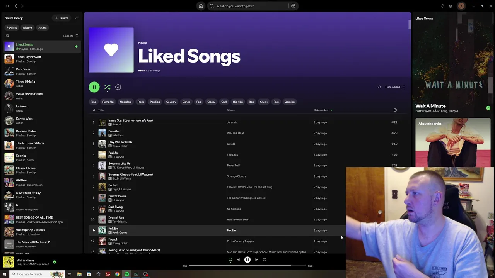Screen dimensions: 495x278
Task: Open Microsoft Store in the taskbar
Action: pos(89,274)
